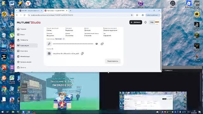Viewport: 203px width, 114px height.
Task: Select the active broadcast Studio browser tab
Action: click(56, 10)
